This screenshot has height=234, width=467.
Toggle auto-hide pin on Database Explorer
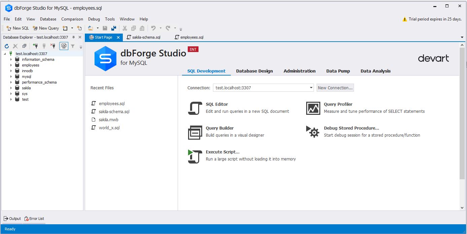coord(74,37)
